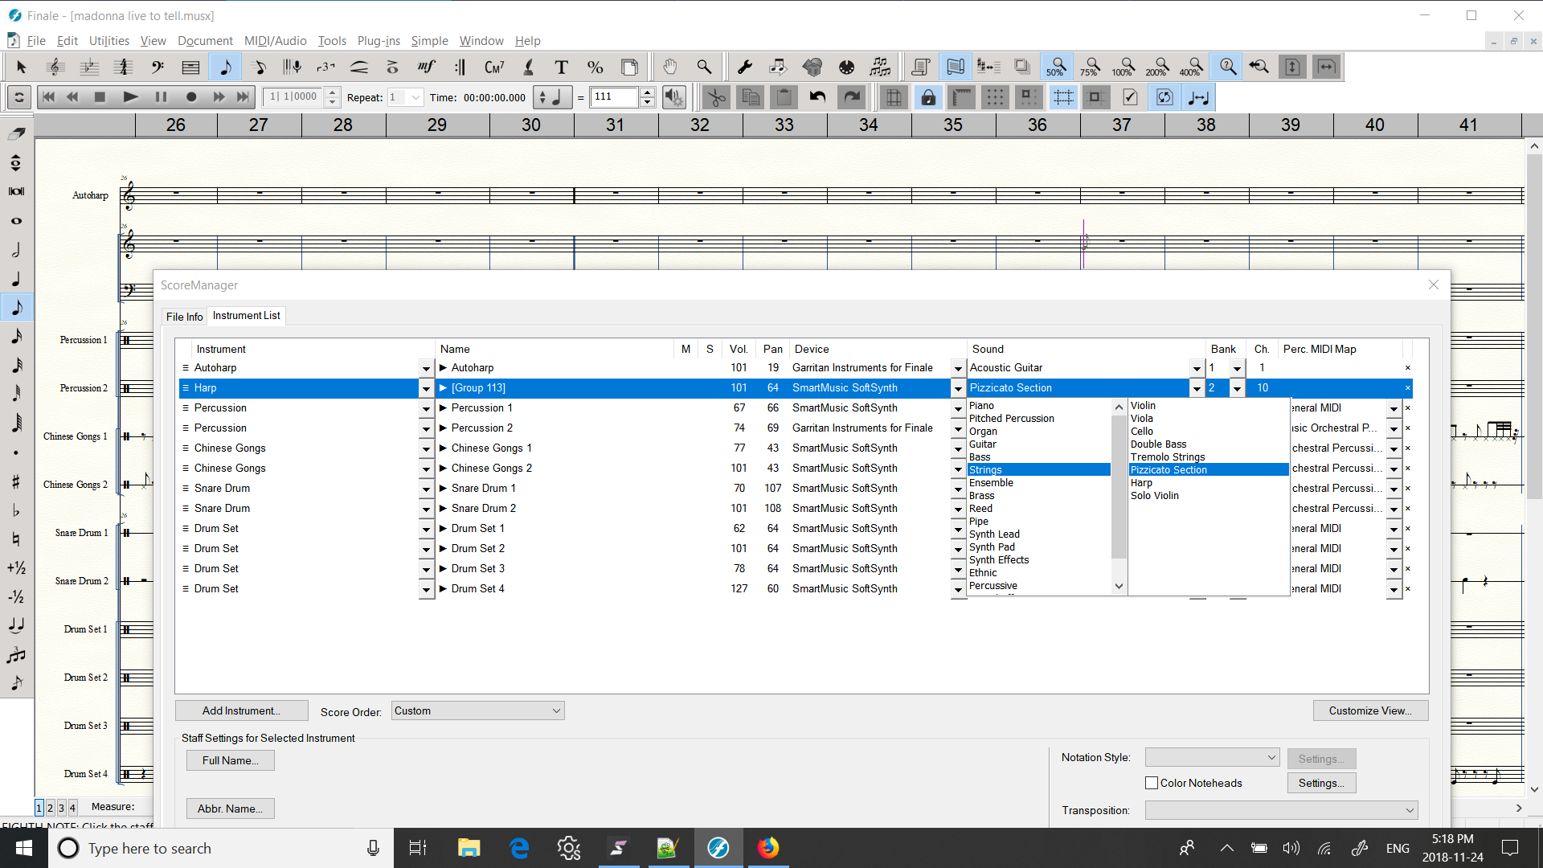This screenshot has height=868, width=1543.
Task: Click the Customize View button
Action: [1369, 710]
